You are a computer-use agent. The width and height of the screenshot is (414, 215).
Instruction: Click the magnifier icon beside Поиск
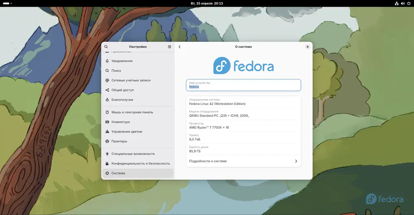(x=107, y=71)
